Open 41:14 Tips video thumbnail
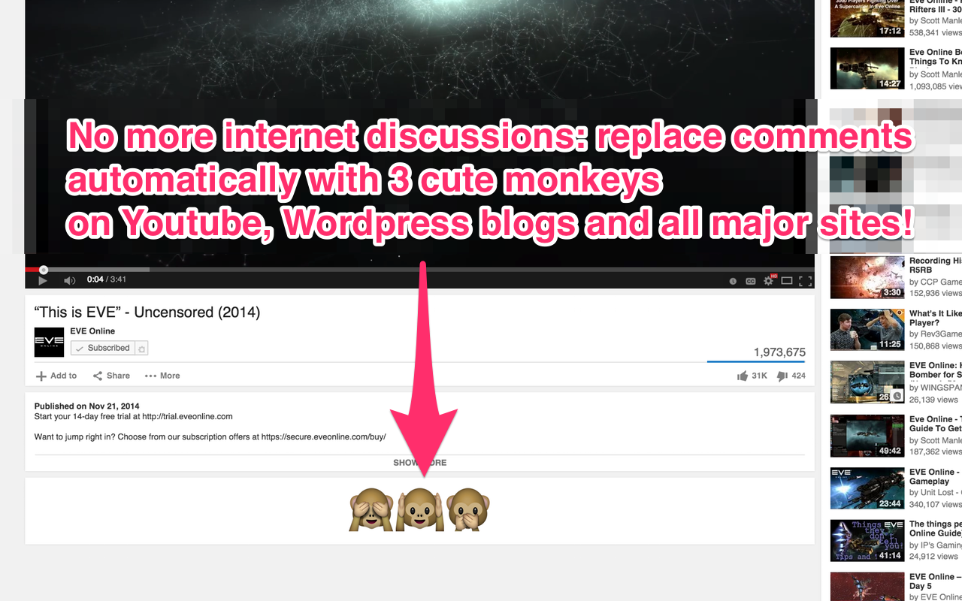The width and height of the screenshot is (962, 601). tap(867, 541)
